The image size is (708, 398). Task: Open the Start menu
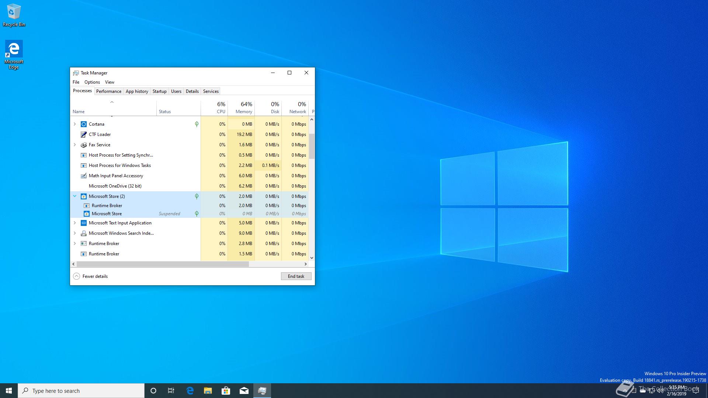pos(9,391)
